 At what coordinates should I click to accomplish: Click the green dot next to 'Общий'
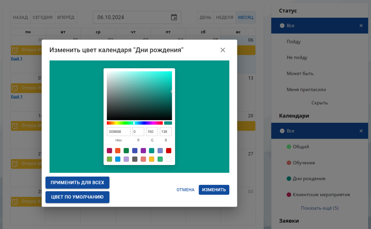pyautogui.click(x=289, y=147)
